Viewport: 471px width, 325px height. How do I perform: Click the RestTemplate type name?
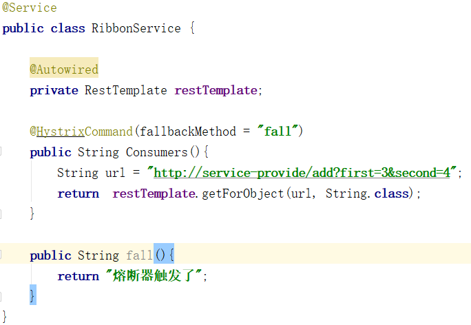(125, 90)
